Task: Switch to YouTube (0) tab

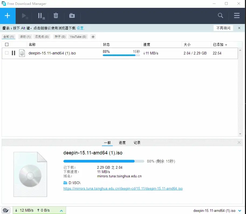Action: [78, 37]
